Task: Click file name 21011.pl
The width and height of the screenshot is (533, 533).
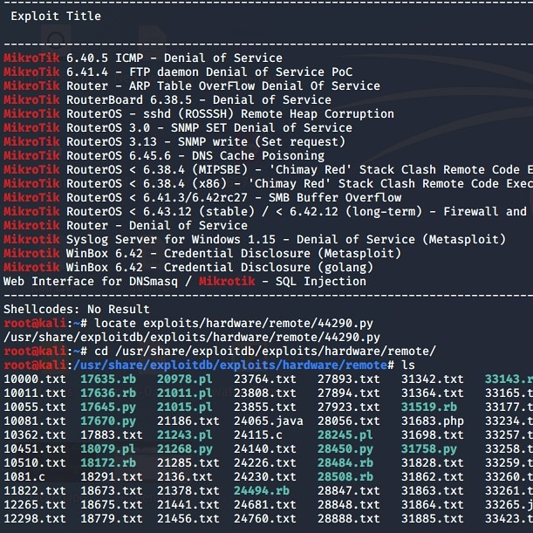Action: coord(185,393)
